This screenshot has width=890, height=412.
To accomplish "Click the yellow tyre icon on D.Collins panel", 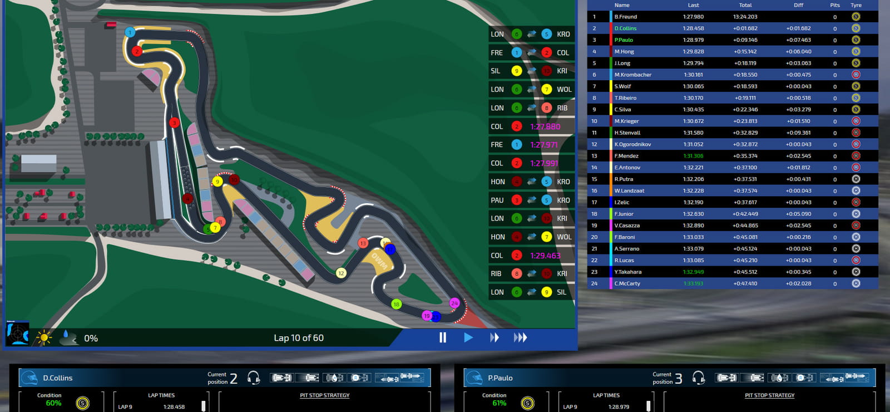I will click(82, 403).
